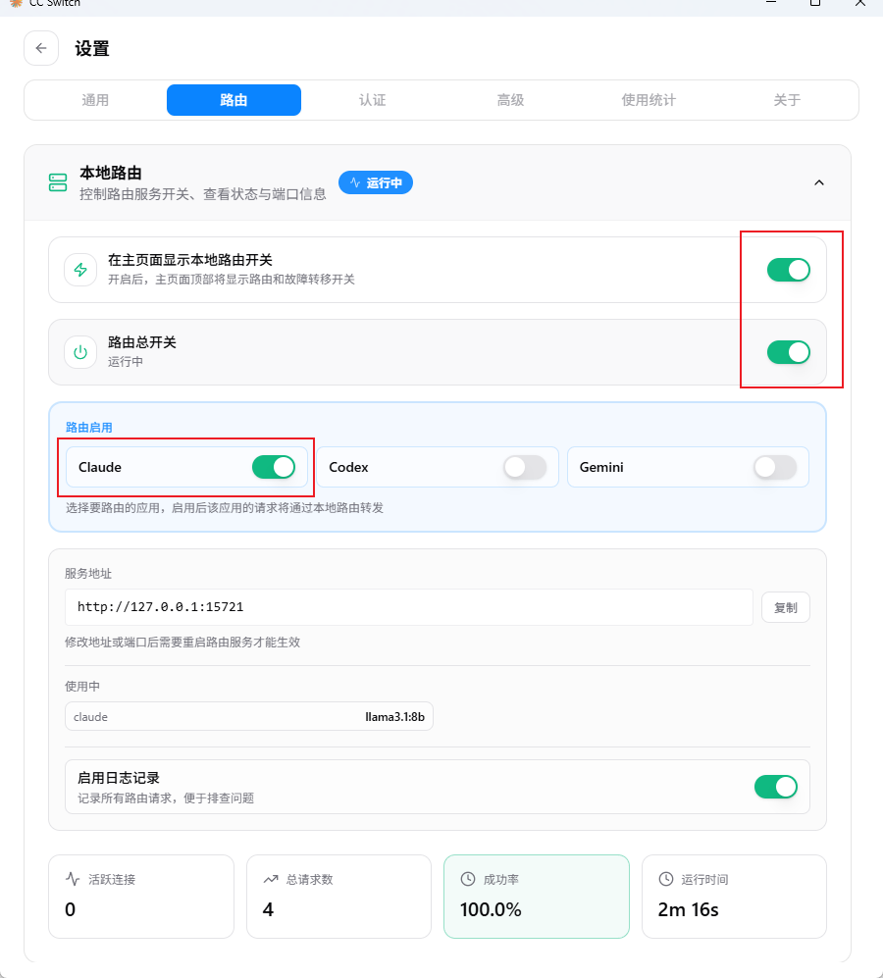The image size is (883, 978).
Task: Open the 认证 tab
Action: pos(373,100)
